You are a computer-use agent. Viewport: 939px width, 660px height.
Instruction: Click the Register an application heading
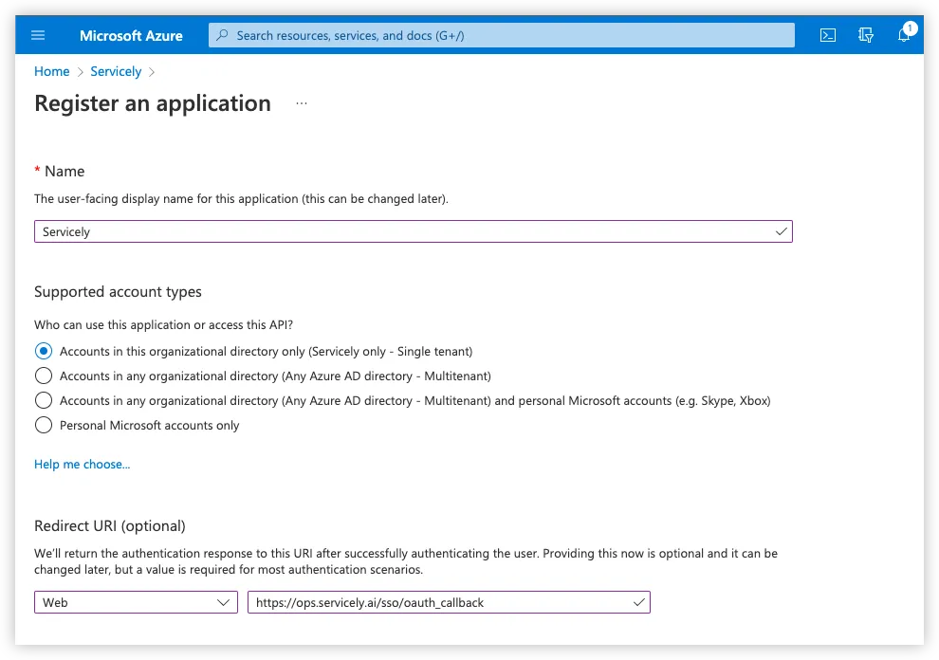point(153,103)
